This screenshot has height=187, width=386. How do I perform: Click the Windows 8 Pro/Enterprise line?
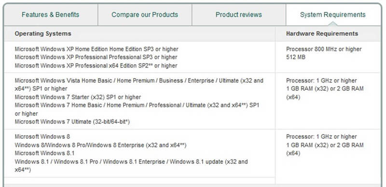pos(100,145)
